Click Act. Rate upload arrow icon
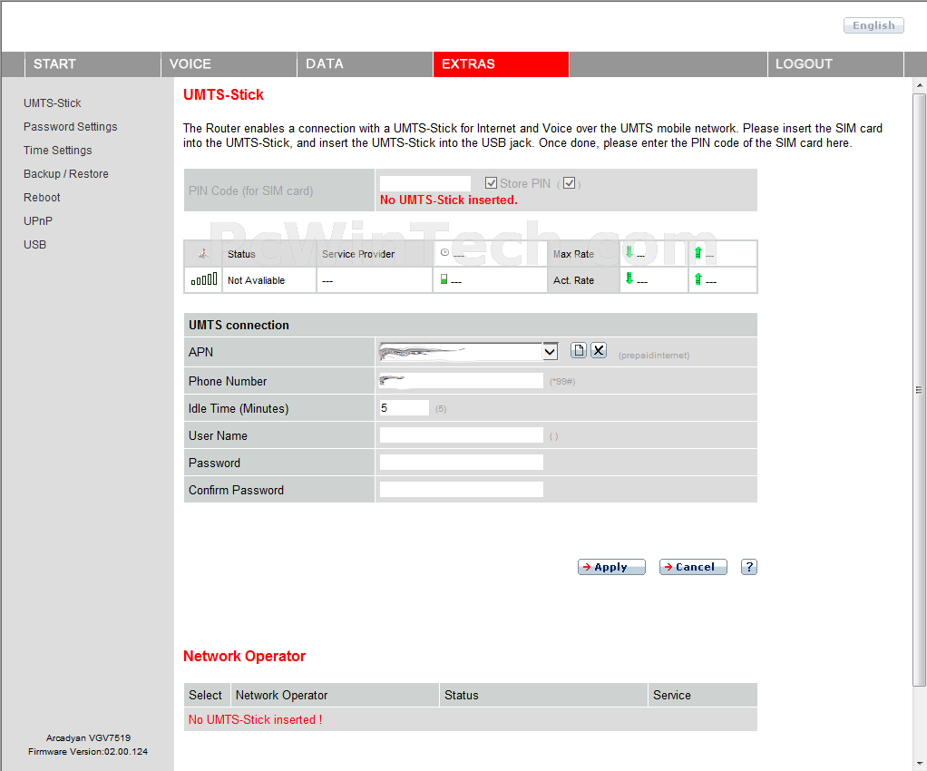This screenshot has width=927, height=771. point(698,278)
